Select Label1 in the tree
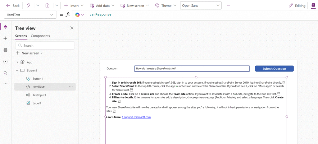This screenshot has width=318, height=144. [x=37, y=103]
